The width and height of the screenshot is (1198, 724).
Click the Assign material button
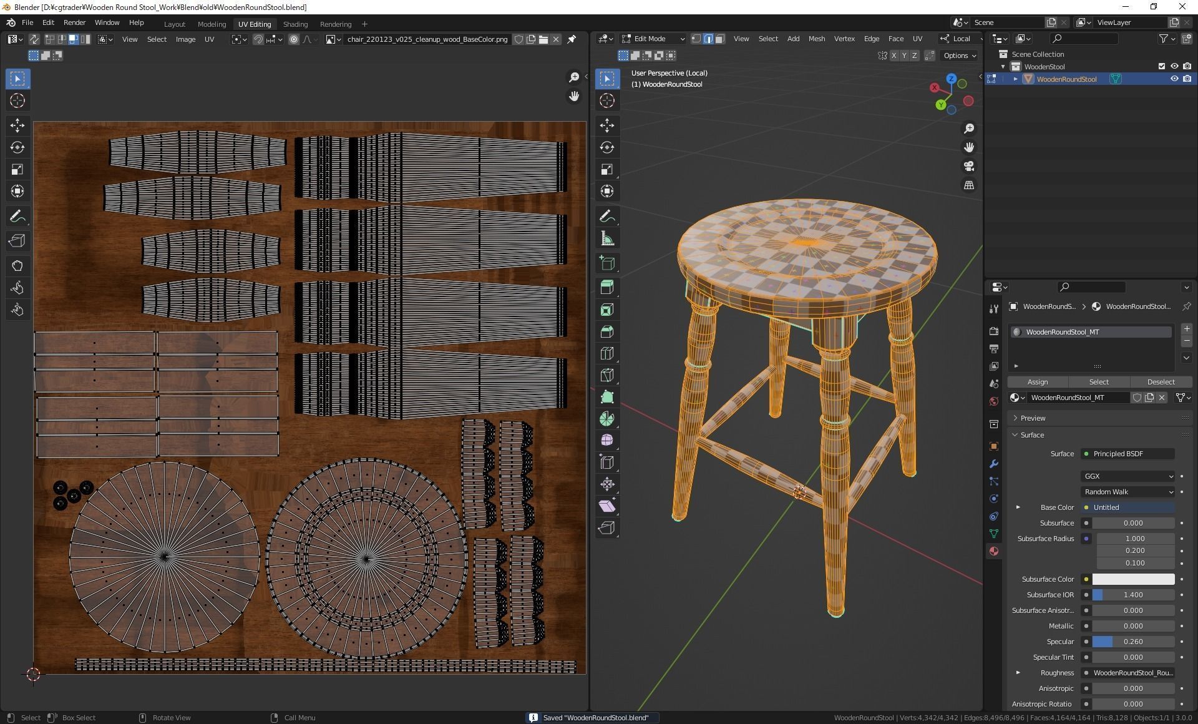pos(1038,382)
